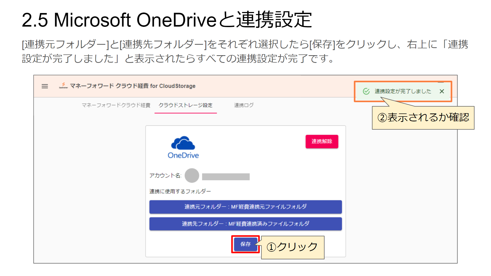The image size is (491, 276).
Task: Click the masked account name field
Action: click(x=226, y=177)
